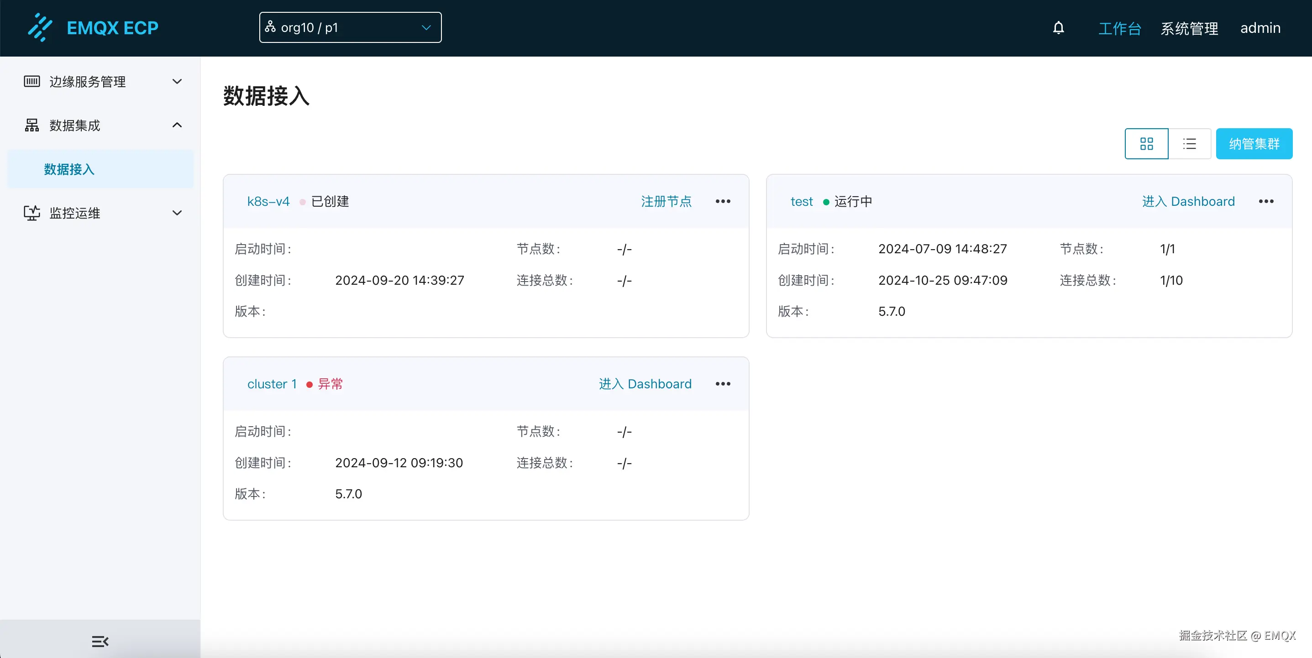The image size is (1312, 658).
Task: Open more options for k8s-v4 cluster
Action: point(723,202)
